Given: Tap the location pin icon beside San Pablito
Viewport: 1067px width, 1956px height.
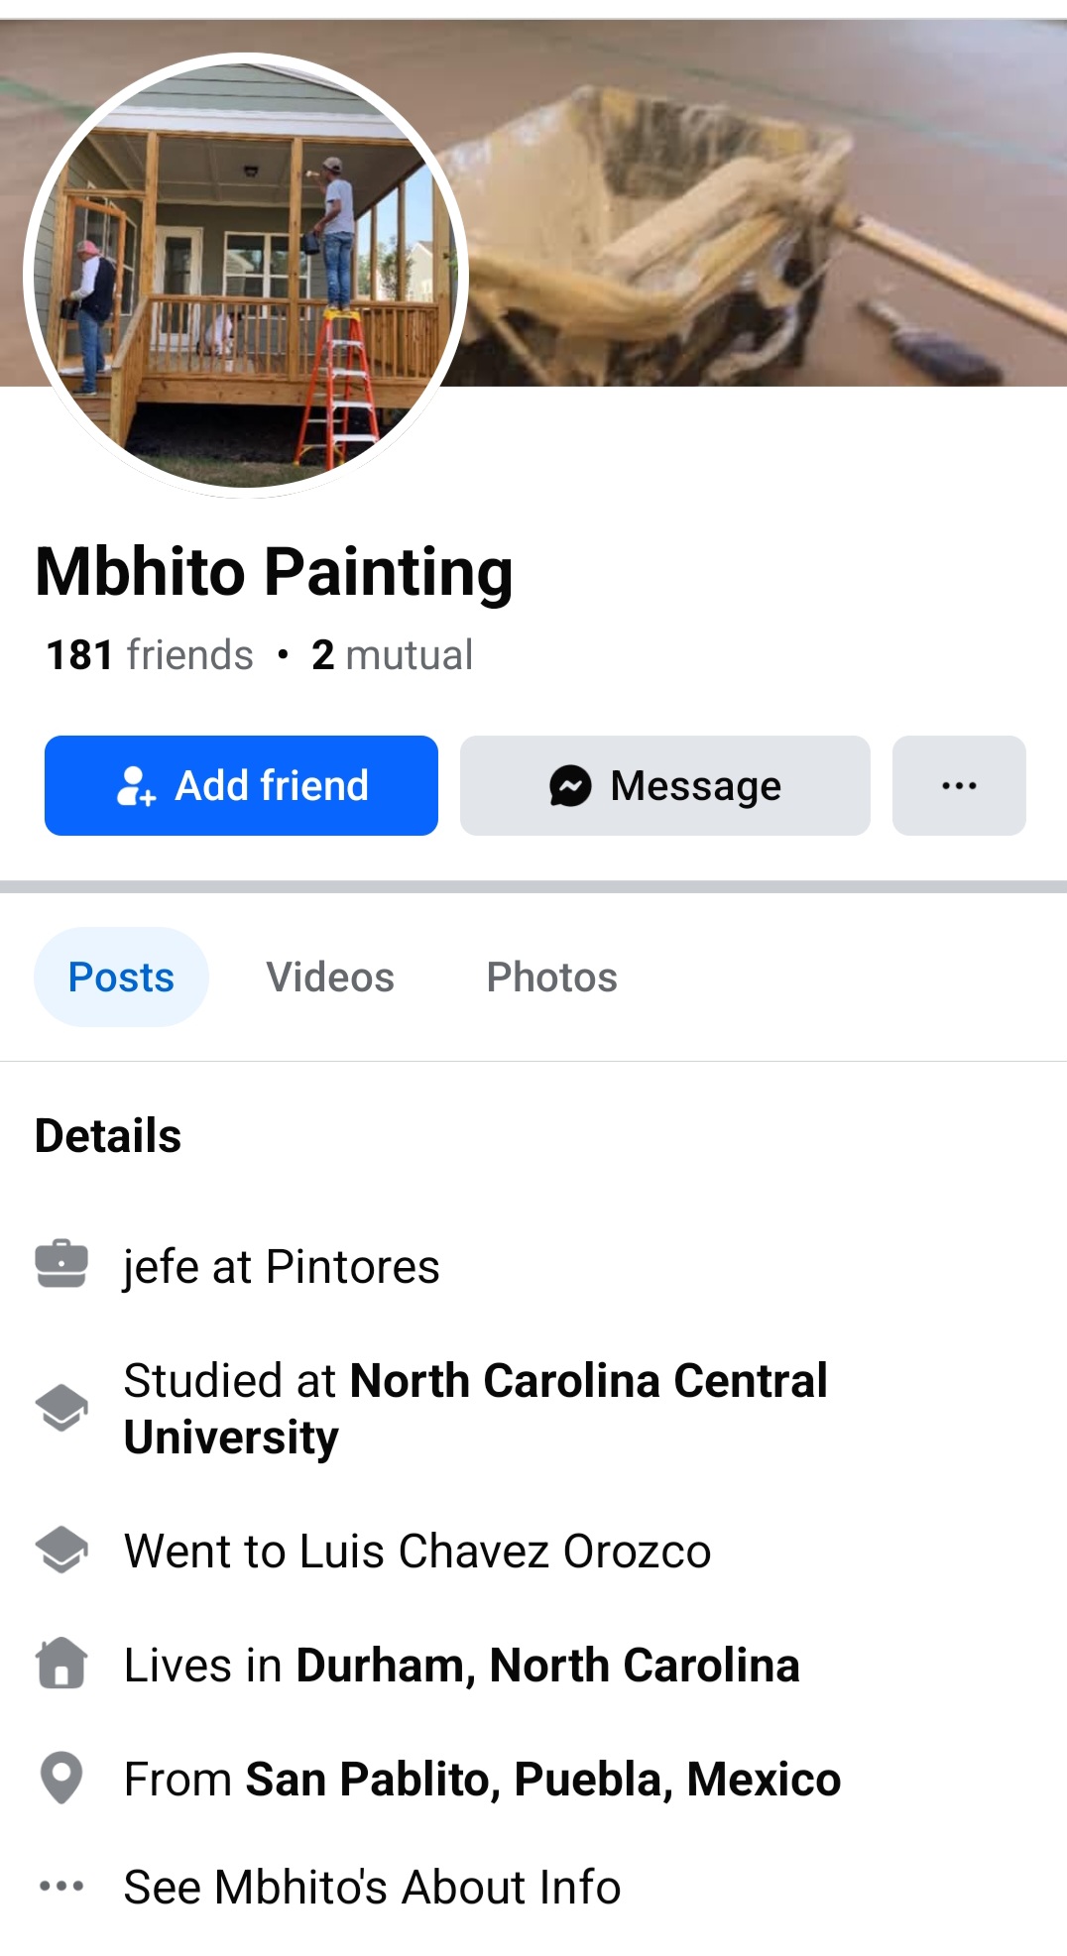Looking at the screenshot, I should point(61,1778).
